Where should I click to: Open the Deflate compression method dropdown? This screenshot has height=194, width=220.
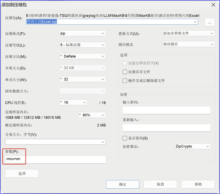[83, 56]
